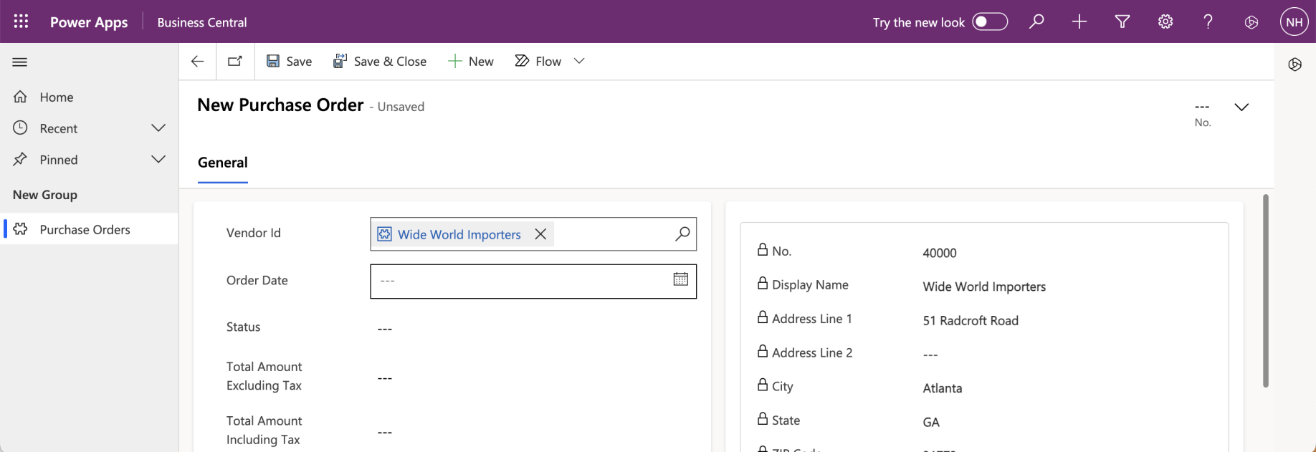1316x452 pixels.
Task: Click the plus icon in top bar
Action: pyautogui.click(x=1079, y=21)
